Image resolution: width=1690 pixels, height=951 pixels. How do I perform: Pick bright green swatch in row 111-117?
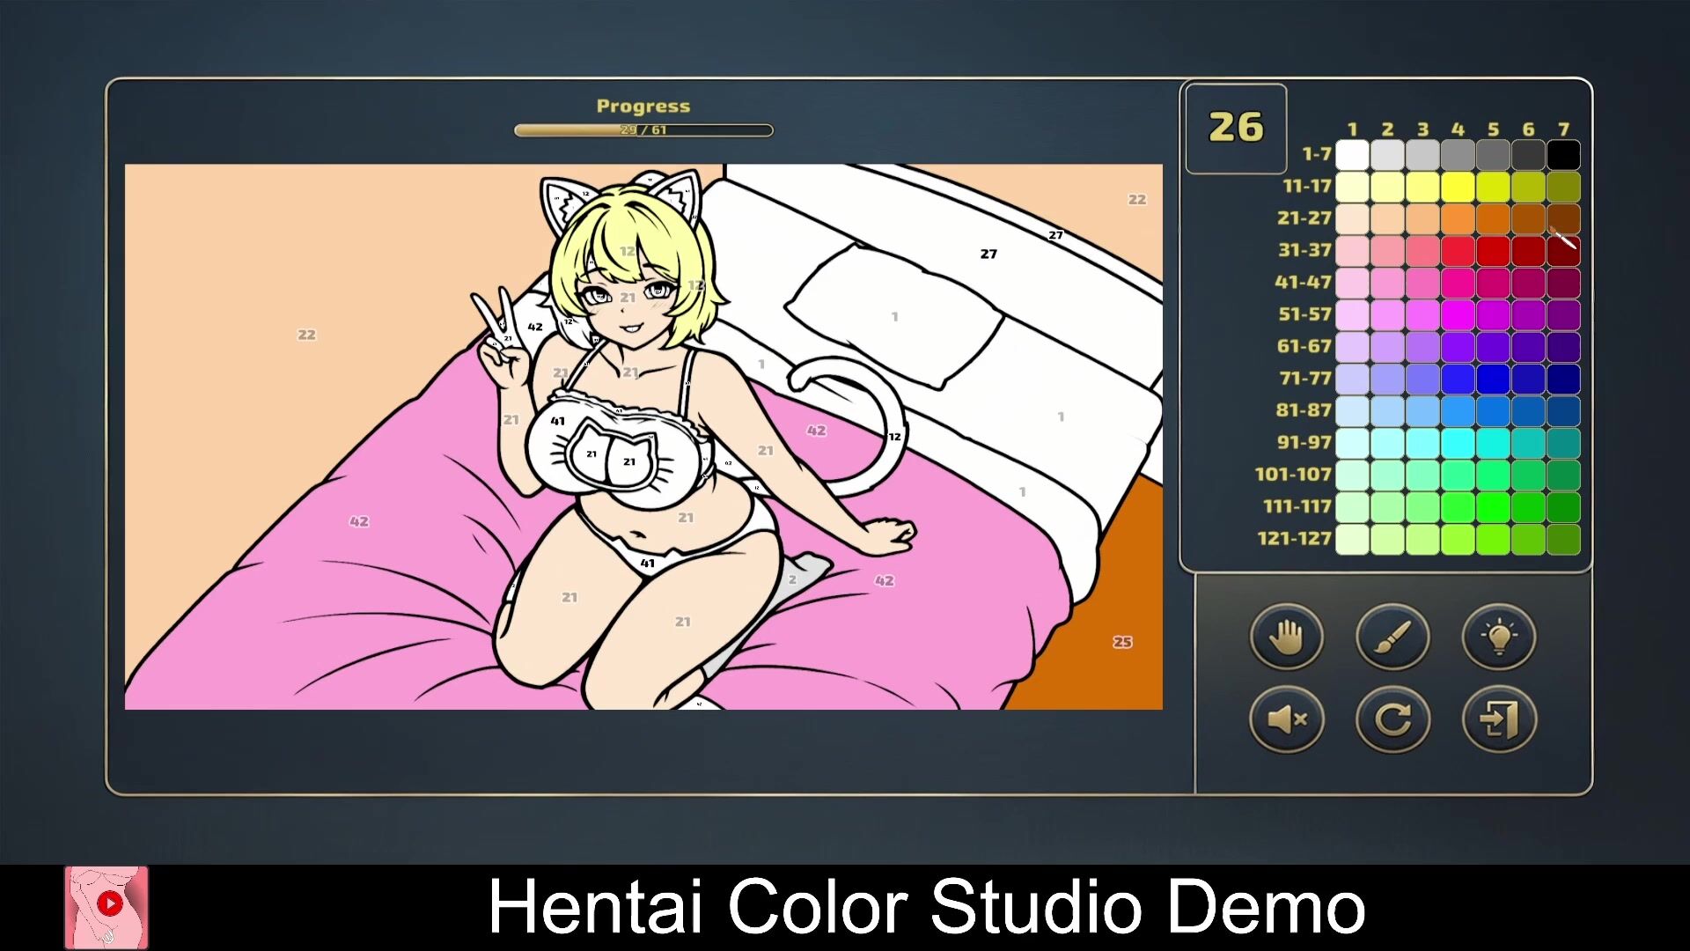[x=1493, y=507]
